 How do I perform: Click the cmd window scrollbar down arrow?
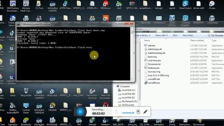pos(132,79)
